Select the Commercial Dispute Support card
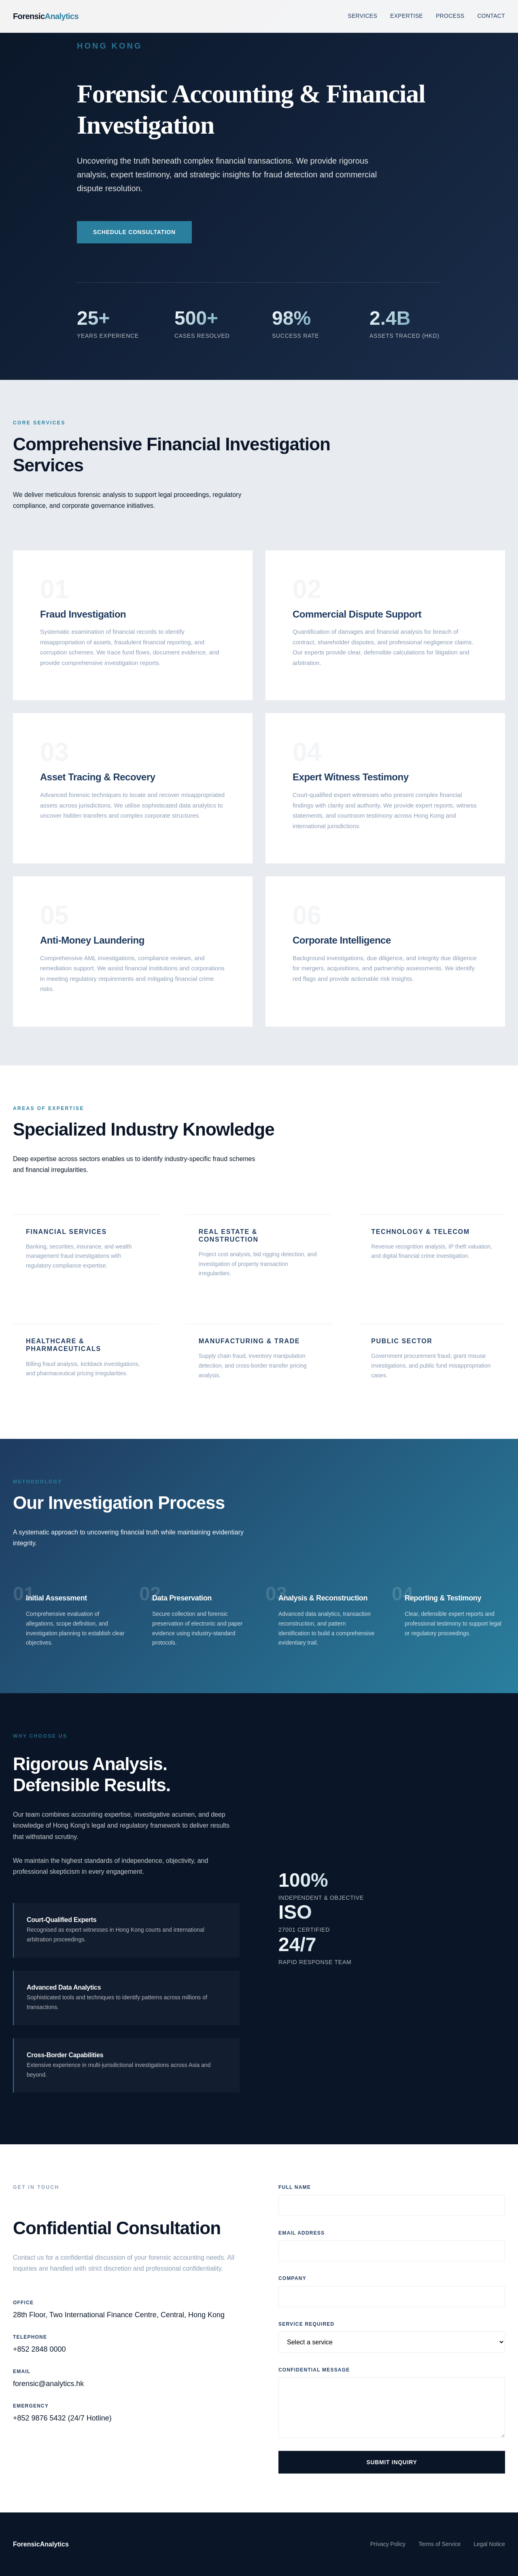This screenshot has height=2576, width=518. [385, 625]
